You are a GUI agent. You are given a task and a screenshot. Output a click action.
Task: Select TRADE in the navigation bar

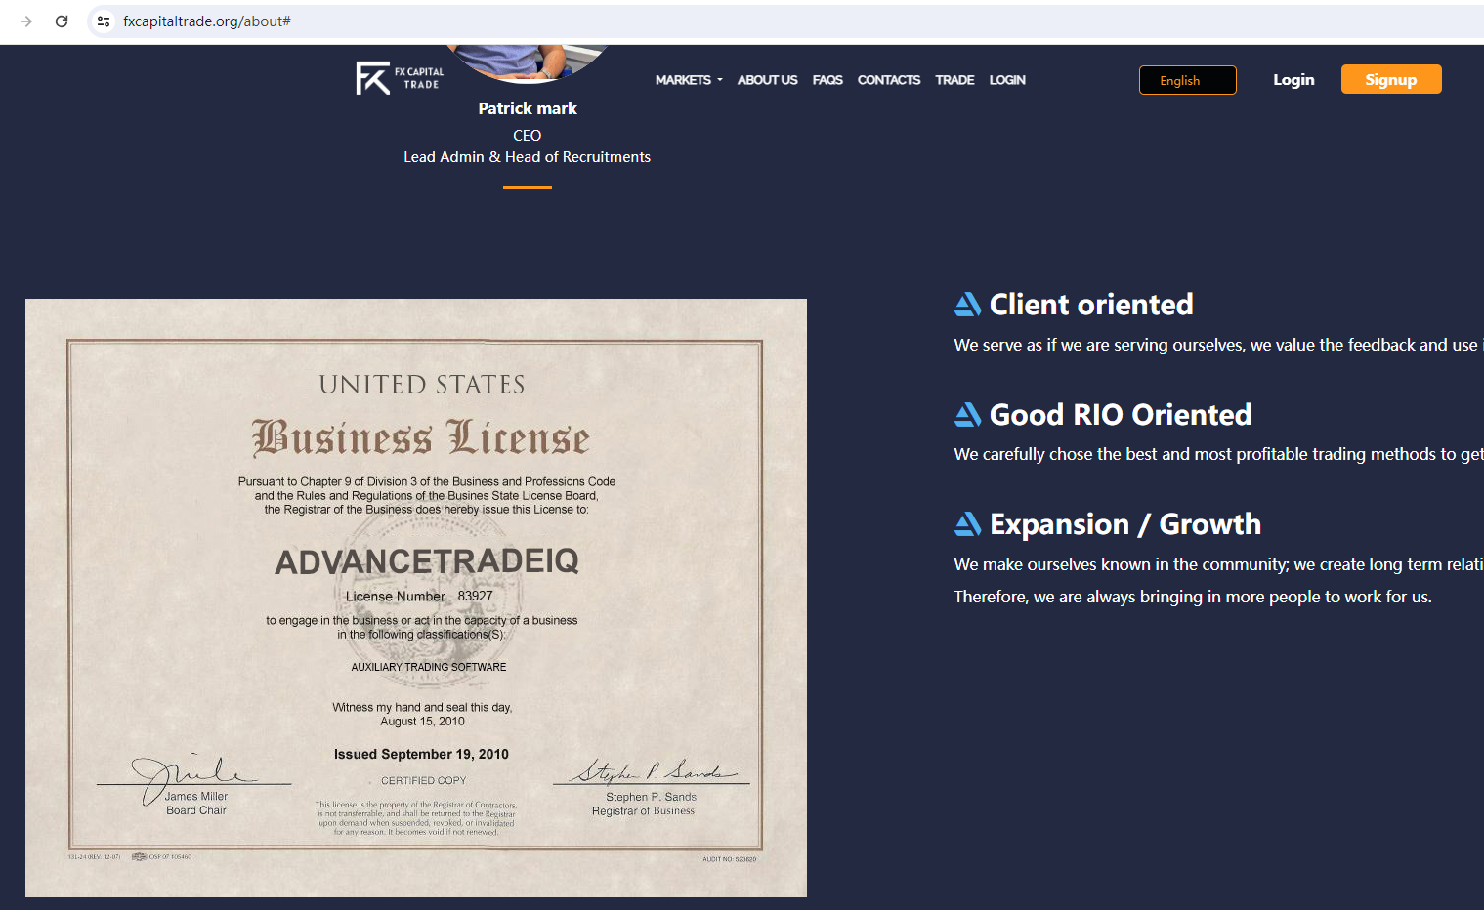(954, 80)
